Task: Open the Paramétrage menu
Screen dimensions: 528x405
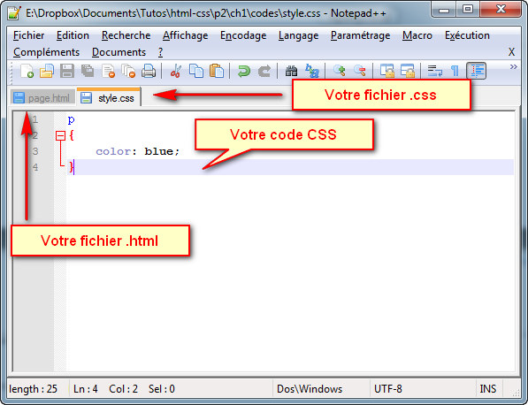Action: (x=360, y=35)
